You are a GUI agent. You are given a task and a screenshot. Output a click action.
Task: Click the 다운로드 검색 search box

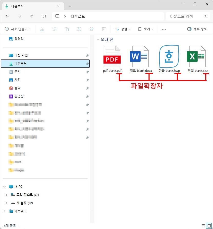pyautogui.click(x=188, y=16)
